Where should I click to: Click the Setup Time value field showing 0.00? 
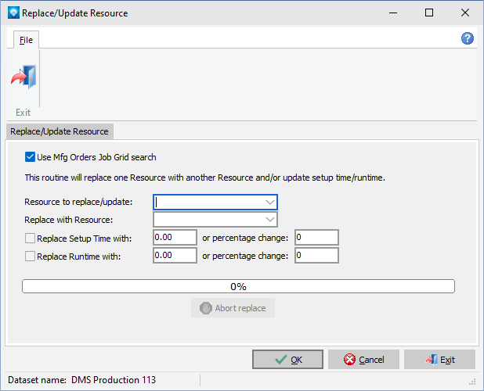pyautogui.click(x=175, y=237)
